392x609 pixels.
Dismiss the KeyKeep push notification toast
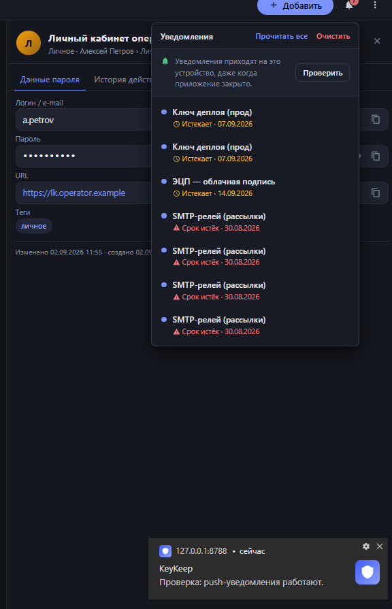tap(380, 546)
